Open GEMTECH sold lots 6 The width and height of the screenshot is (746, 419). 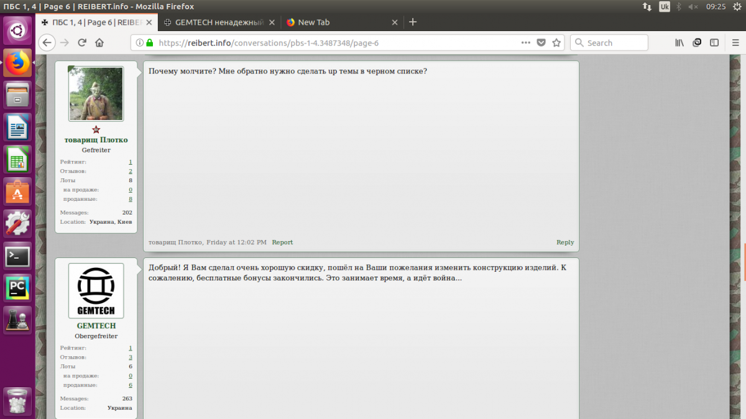pos(131,385)
